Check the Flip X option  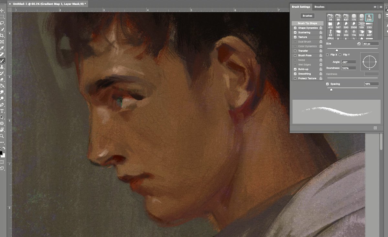point(327,54)
